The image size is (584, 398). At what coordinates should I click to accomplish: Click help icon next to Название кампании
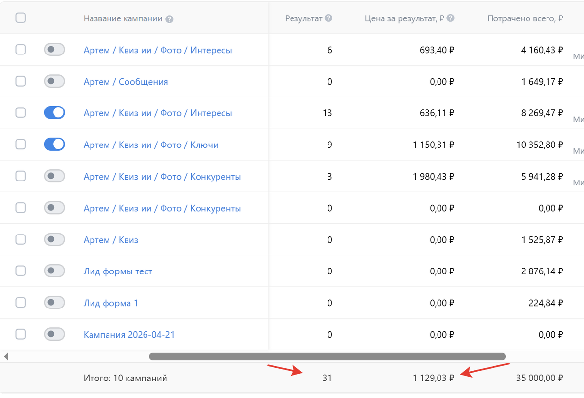pyautogui.click(x=169, y=19)
